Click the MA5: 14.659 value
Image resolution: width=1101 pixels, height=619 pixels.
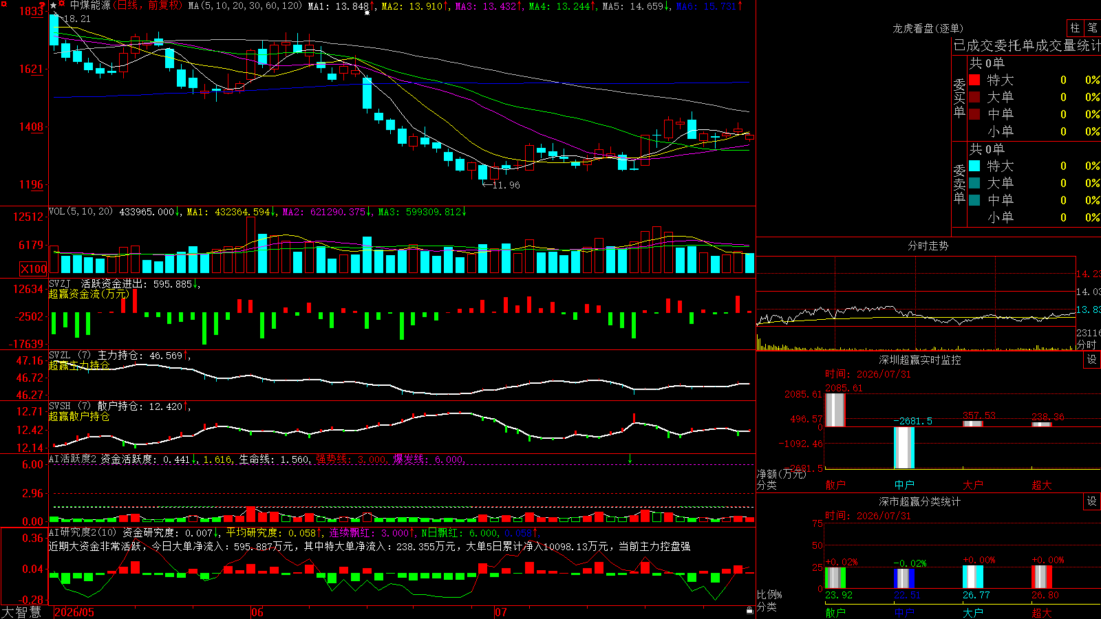click(x=633, y=6)
